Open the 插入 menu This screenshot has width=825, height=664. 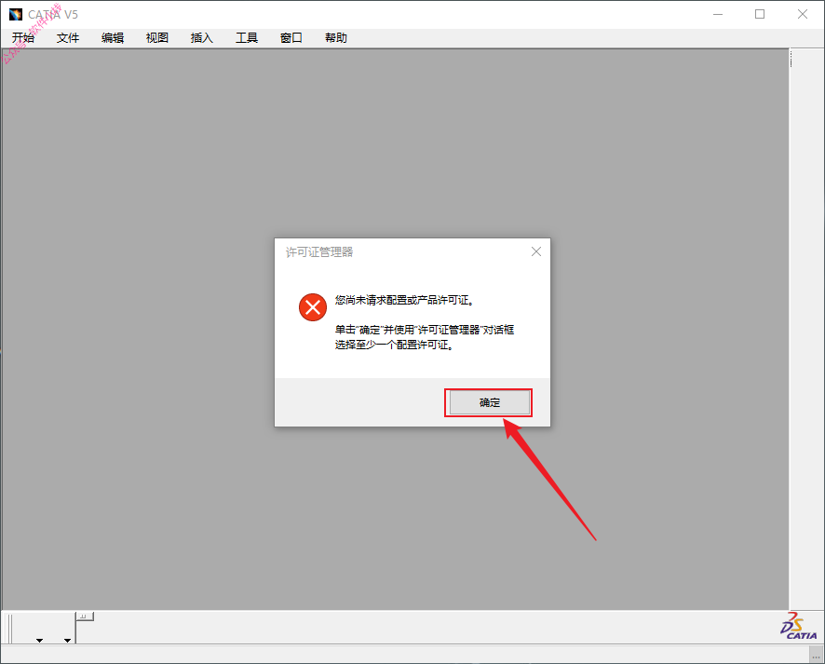coord(202,38)
